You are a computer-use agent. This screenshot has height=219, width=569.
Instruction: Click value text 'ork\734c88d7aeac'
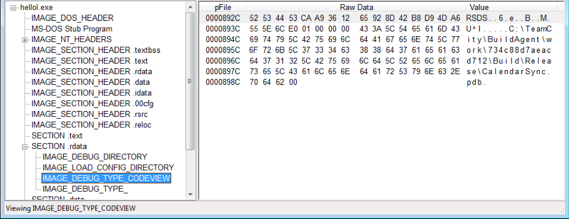click(x=509, y=50)
